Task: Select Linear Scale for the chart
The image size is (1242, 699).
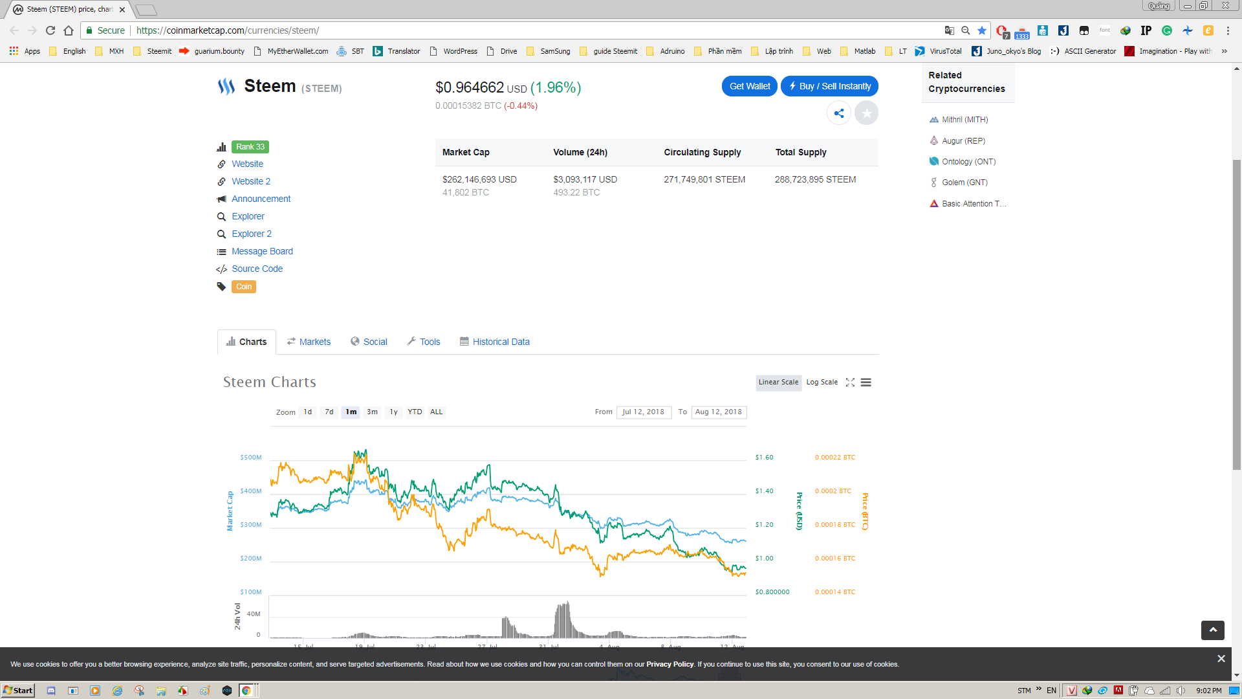Action: tap(778, 383)
